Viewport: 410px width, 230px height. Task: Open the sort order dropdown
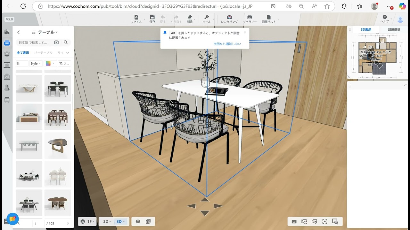tap(22, 64)
